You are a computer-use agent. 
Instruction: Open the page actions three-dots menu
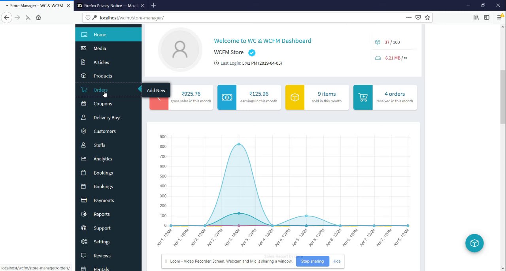[x=409, y=17]
